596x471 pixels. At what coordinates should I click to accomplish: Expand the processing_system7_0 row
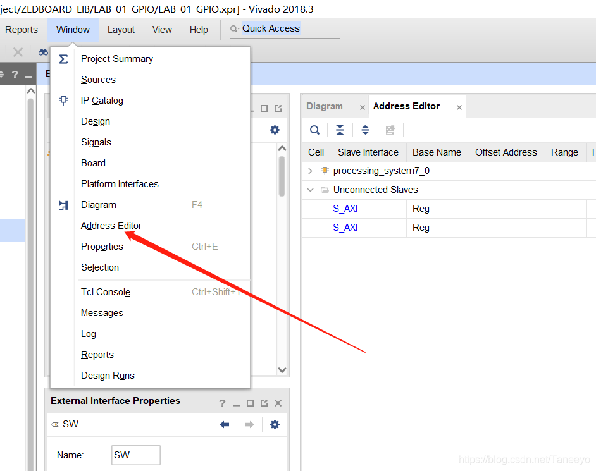tap(310, 171)
